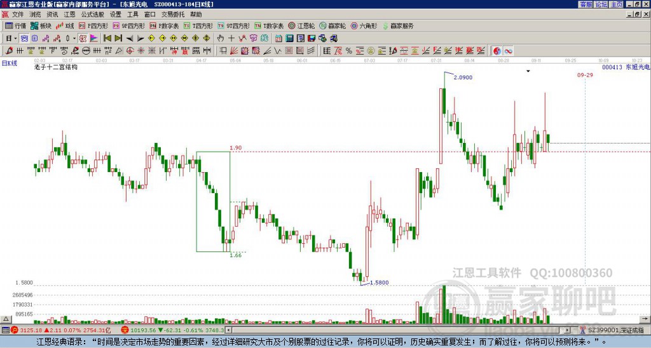Click the 客服 customer service button
This screenshot has height=348, width=651.
point(586,4)
